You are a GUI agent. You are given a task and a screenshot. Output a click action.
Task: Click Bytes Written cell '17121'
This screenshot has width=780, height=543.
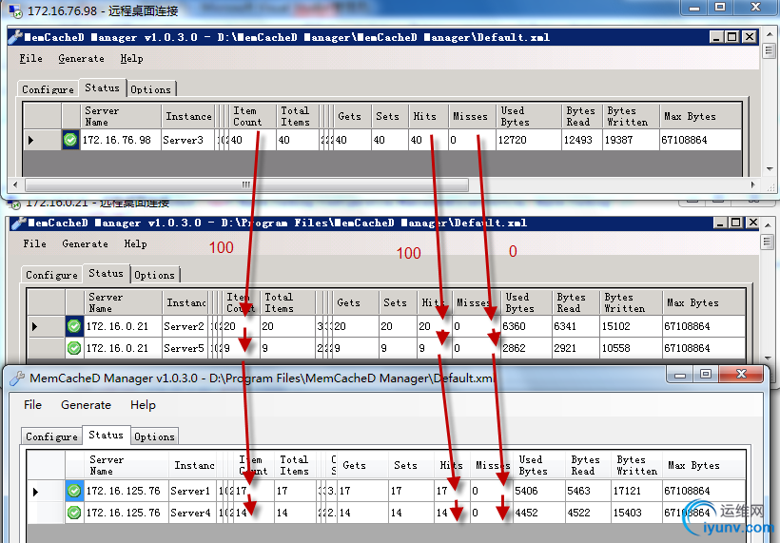click(x=636, y=492)
